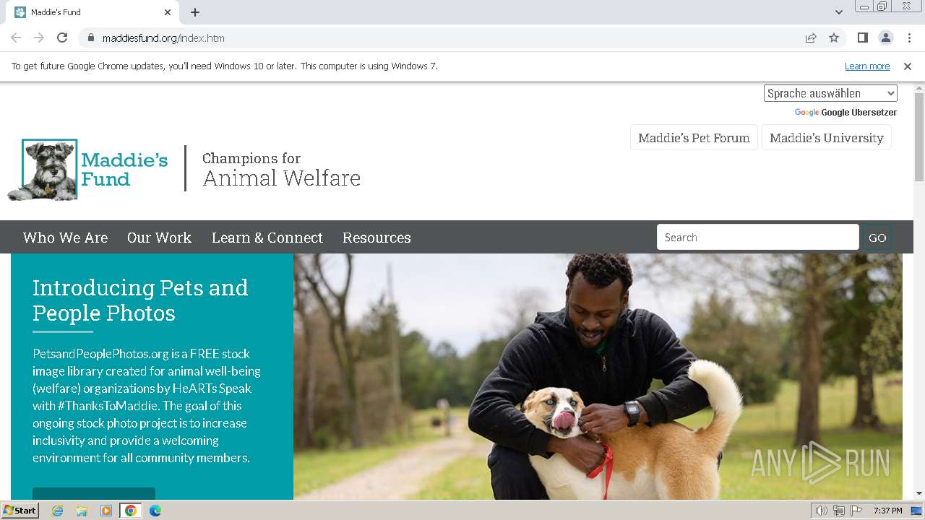This screenshot has height=520, width=925.
Task: Expand the tab search chevron
Action: click(839, 12)
